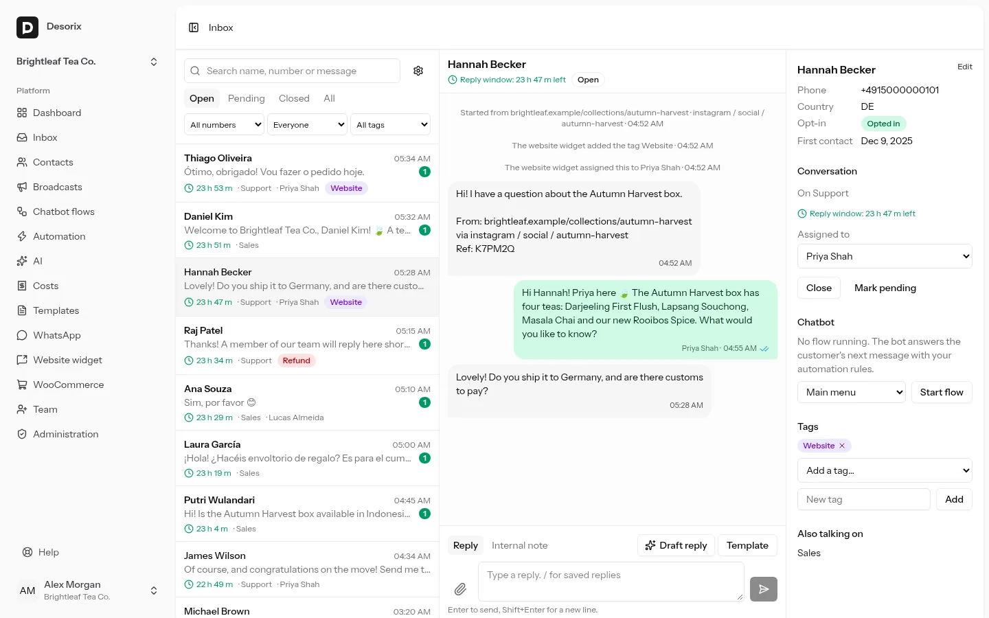
Task: Switch to the Pending conversations tab
Action: click(247, 98)
